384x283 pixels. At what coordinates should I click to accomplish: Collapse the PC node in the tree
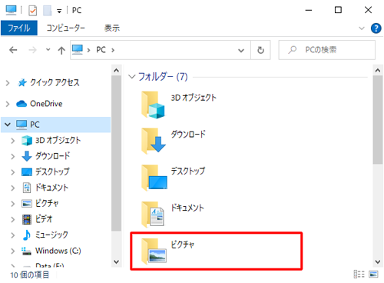pyautogui.click(x=8, y=125)
